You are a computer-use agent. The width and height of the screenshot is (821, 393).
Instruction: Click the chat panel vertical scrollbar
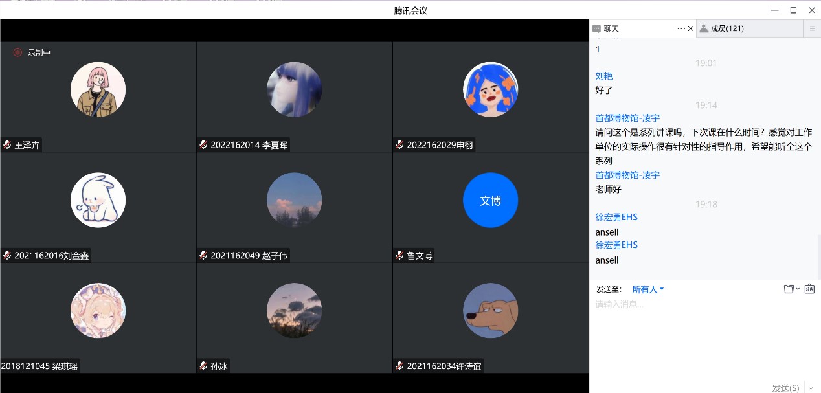818,256
